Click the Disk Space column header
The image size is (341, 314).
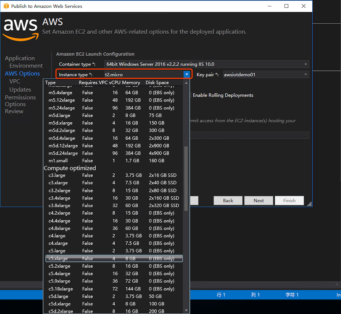tap(157, 82)
